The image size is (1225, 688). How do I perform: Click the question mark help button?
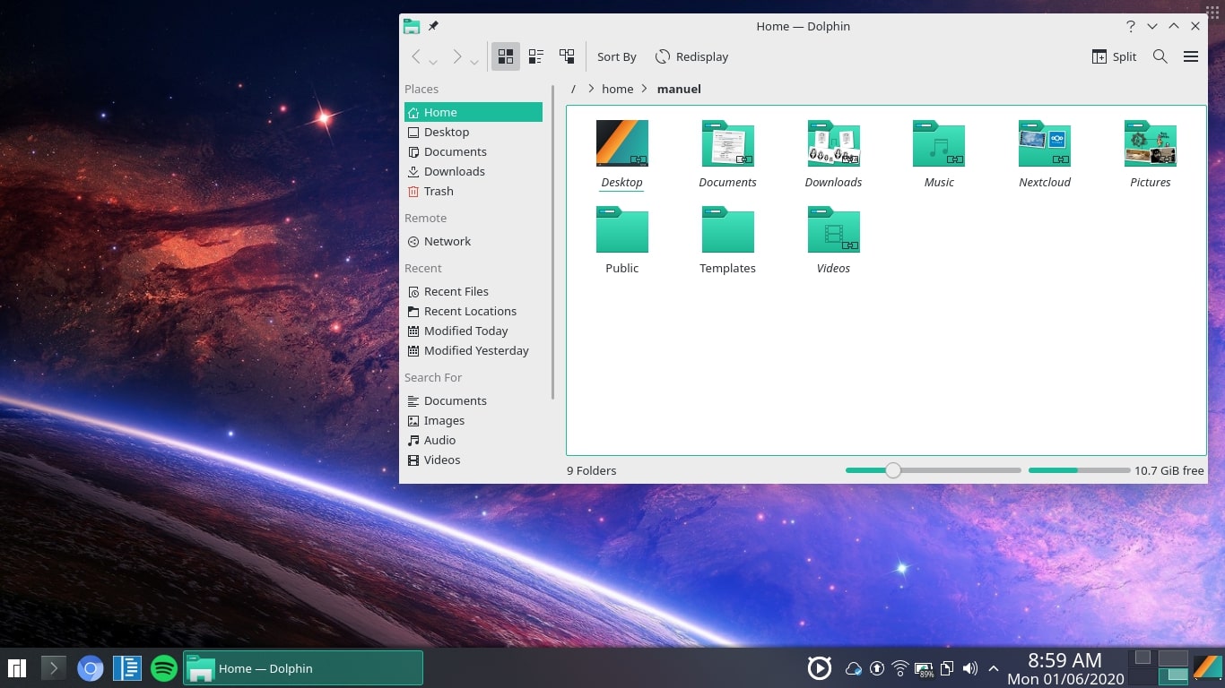pos(1131,26)
